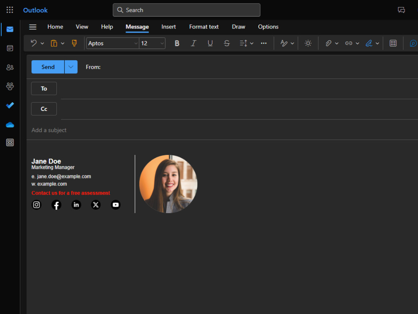This screenshot has height=314, width=418.
Task: Switch to the View tab
Action: coord(82,27)
